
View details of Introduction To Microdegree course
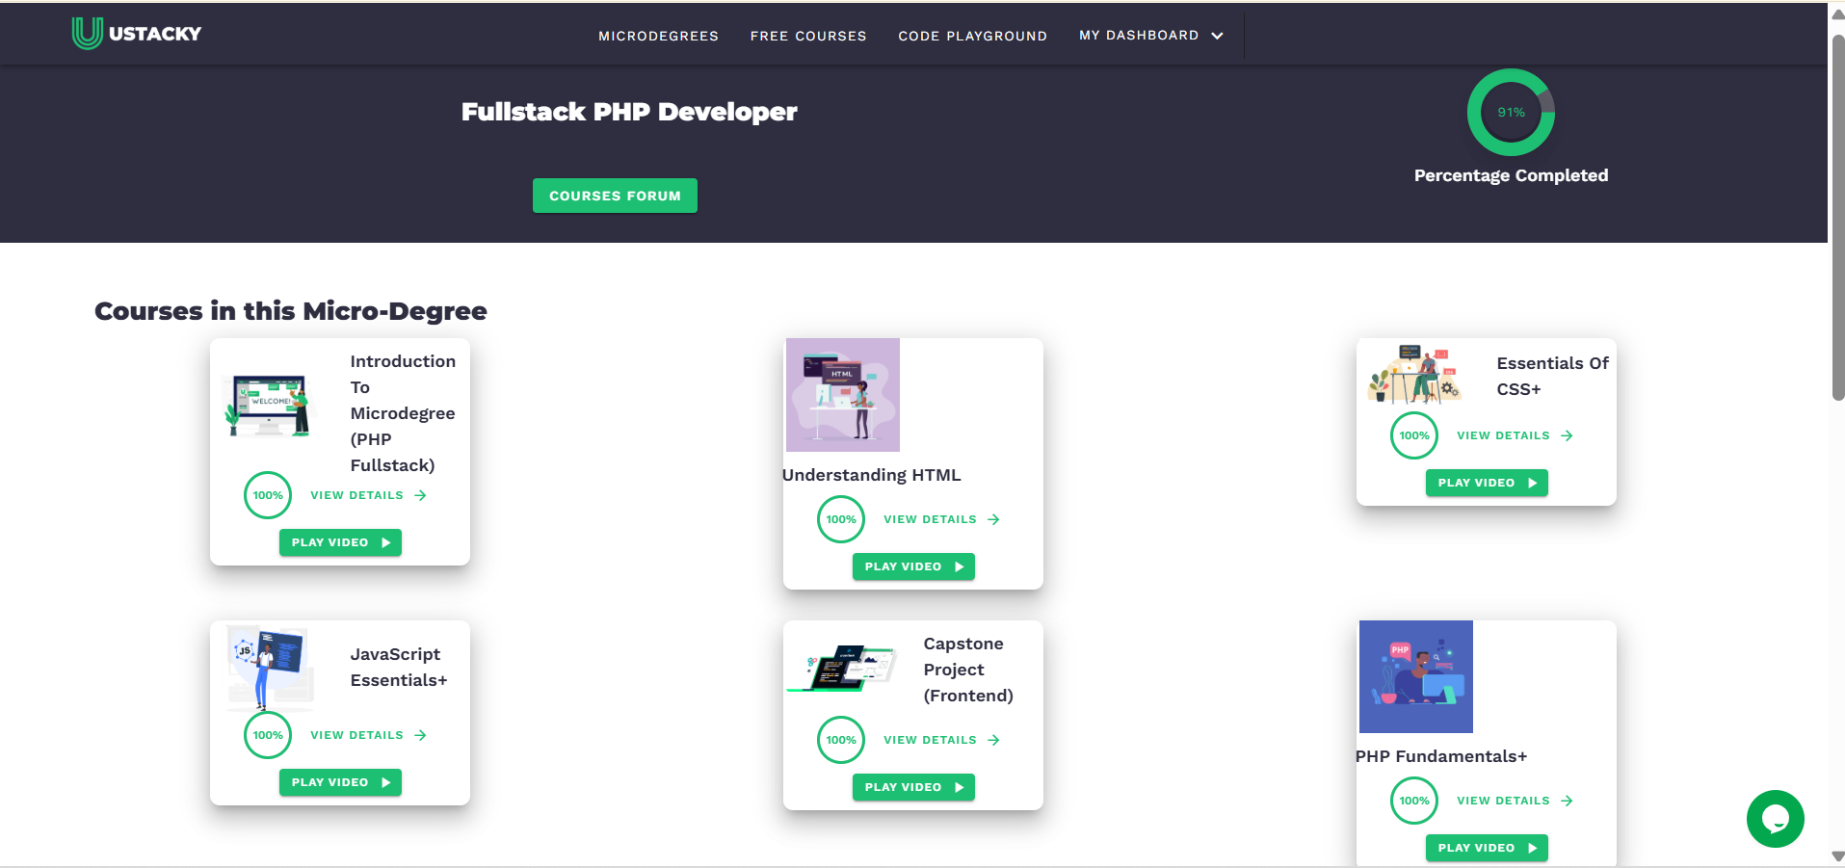click(x=368, y=495)
